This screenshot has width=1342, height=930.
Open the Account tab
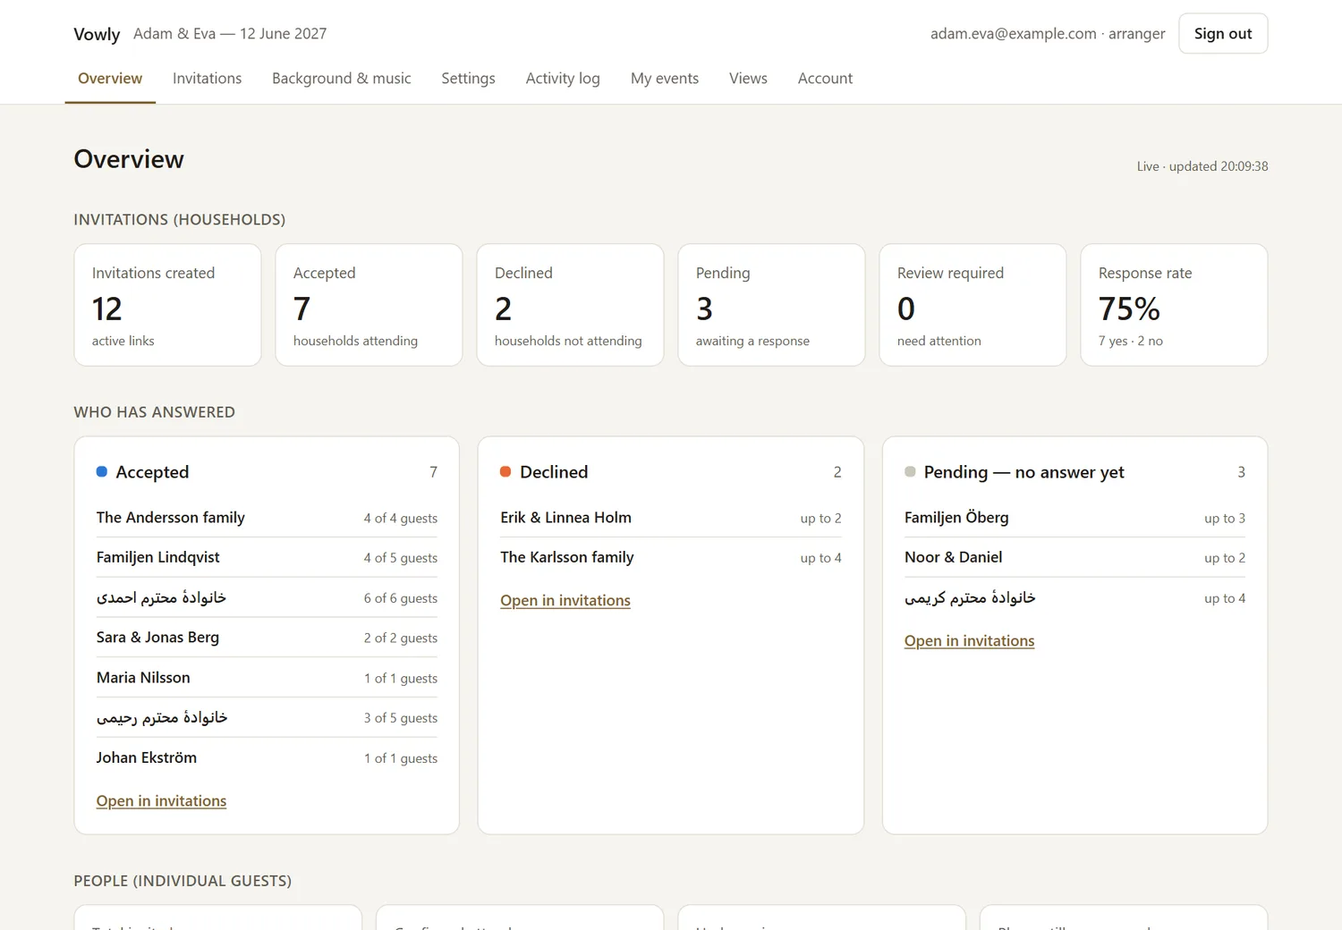point(825,79)
